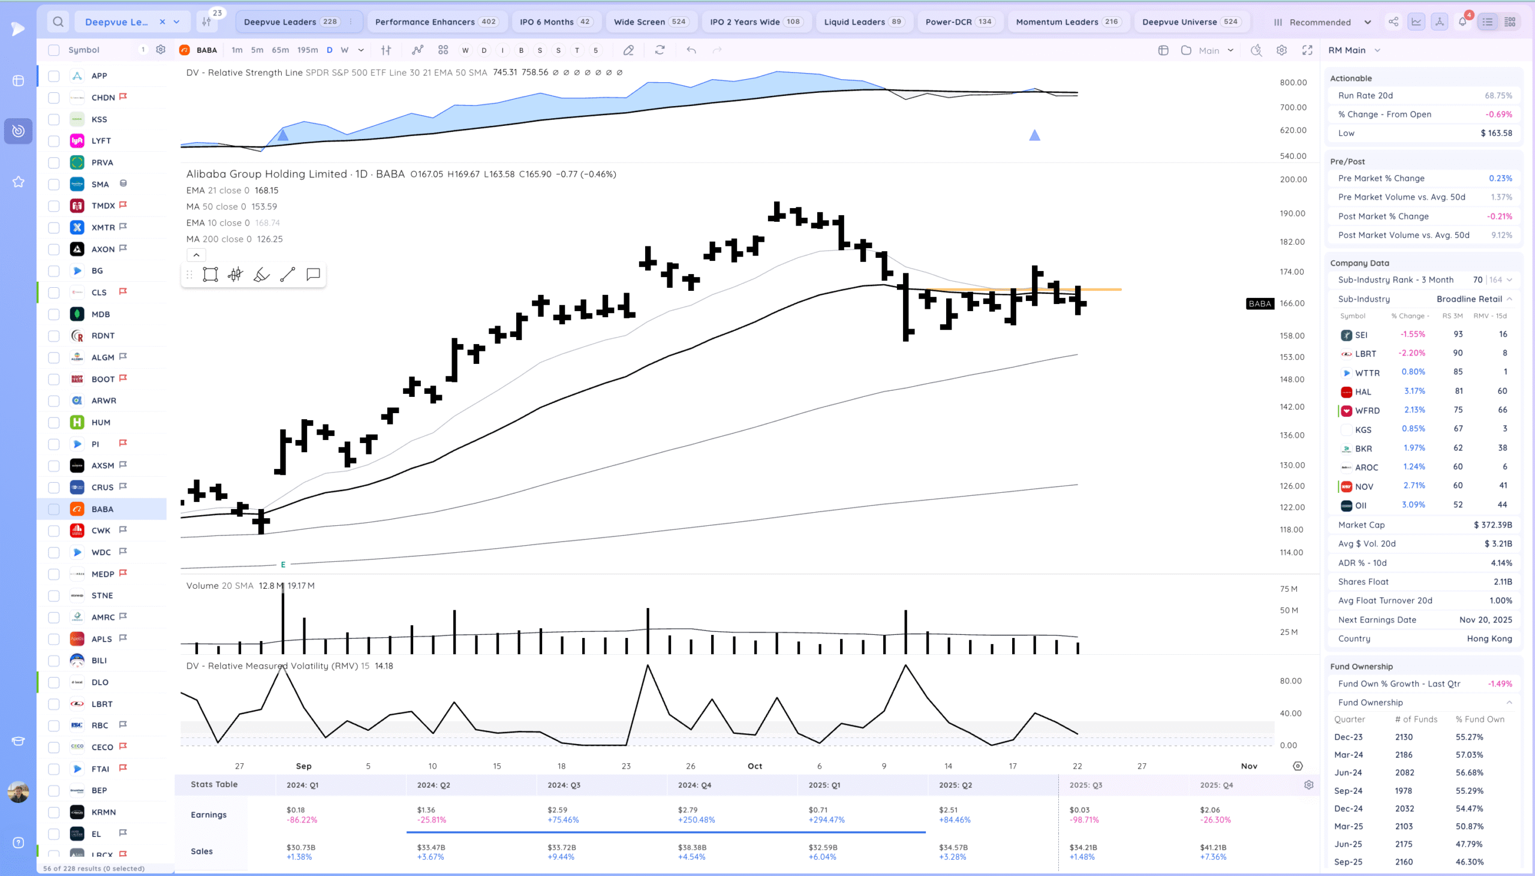Open the comment annotation tool
Image resolution: width=1535 pixels, height=876 pixels.
(313, 275)
